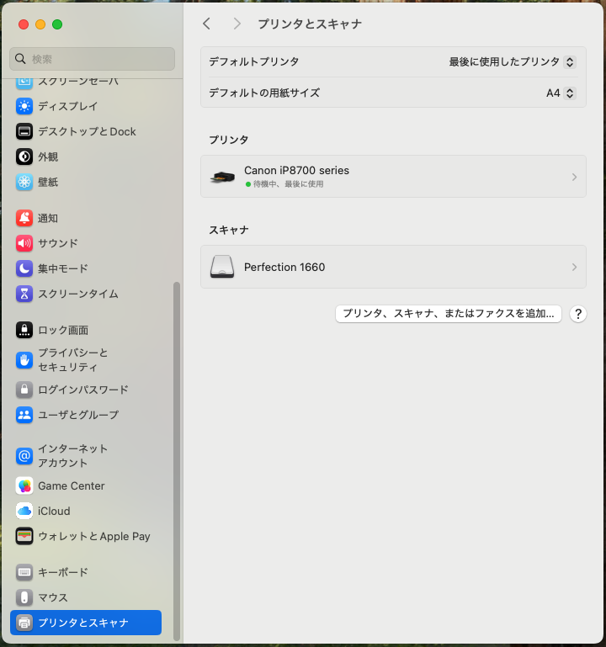Click プリンタ、スキャナ、またはファクスを追加 button
606x647 pixels.
(x=449, y=314)
